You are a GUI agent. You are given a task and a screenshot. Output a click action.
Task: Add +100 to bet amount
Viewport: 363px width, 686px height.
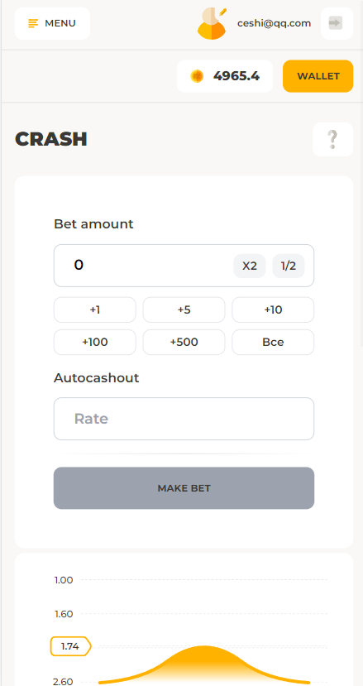click(95, 342)
